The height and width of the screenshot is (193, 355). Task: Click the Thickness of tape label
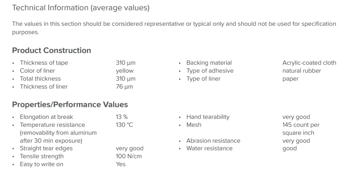point(44,63)
